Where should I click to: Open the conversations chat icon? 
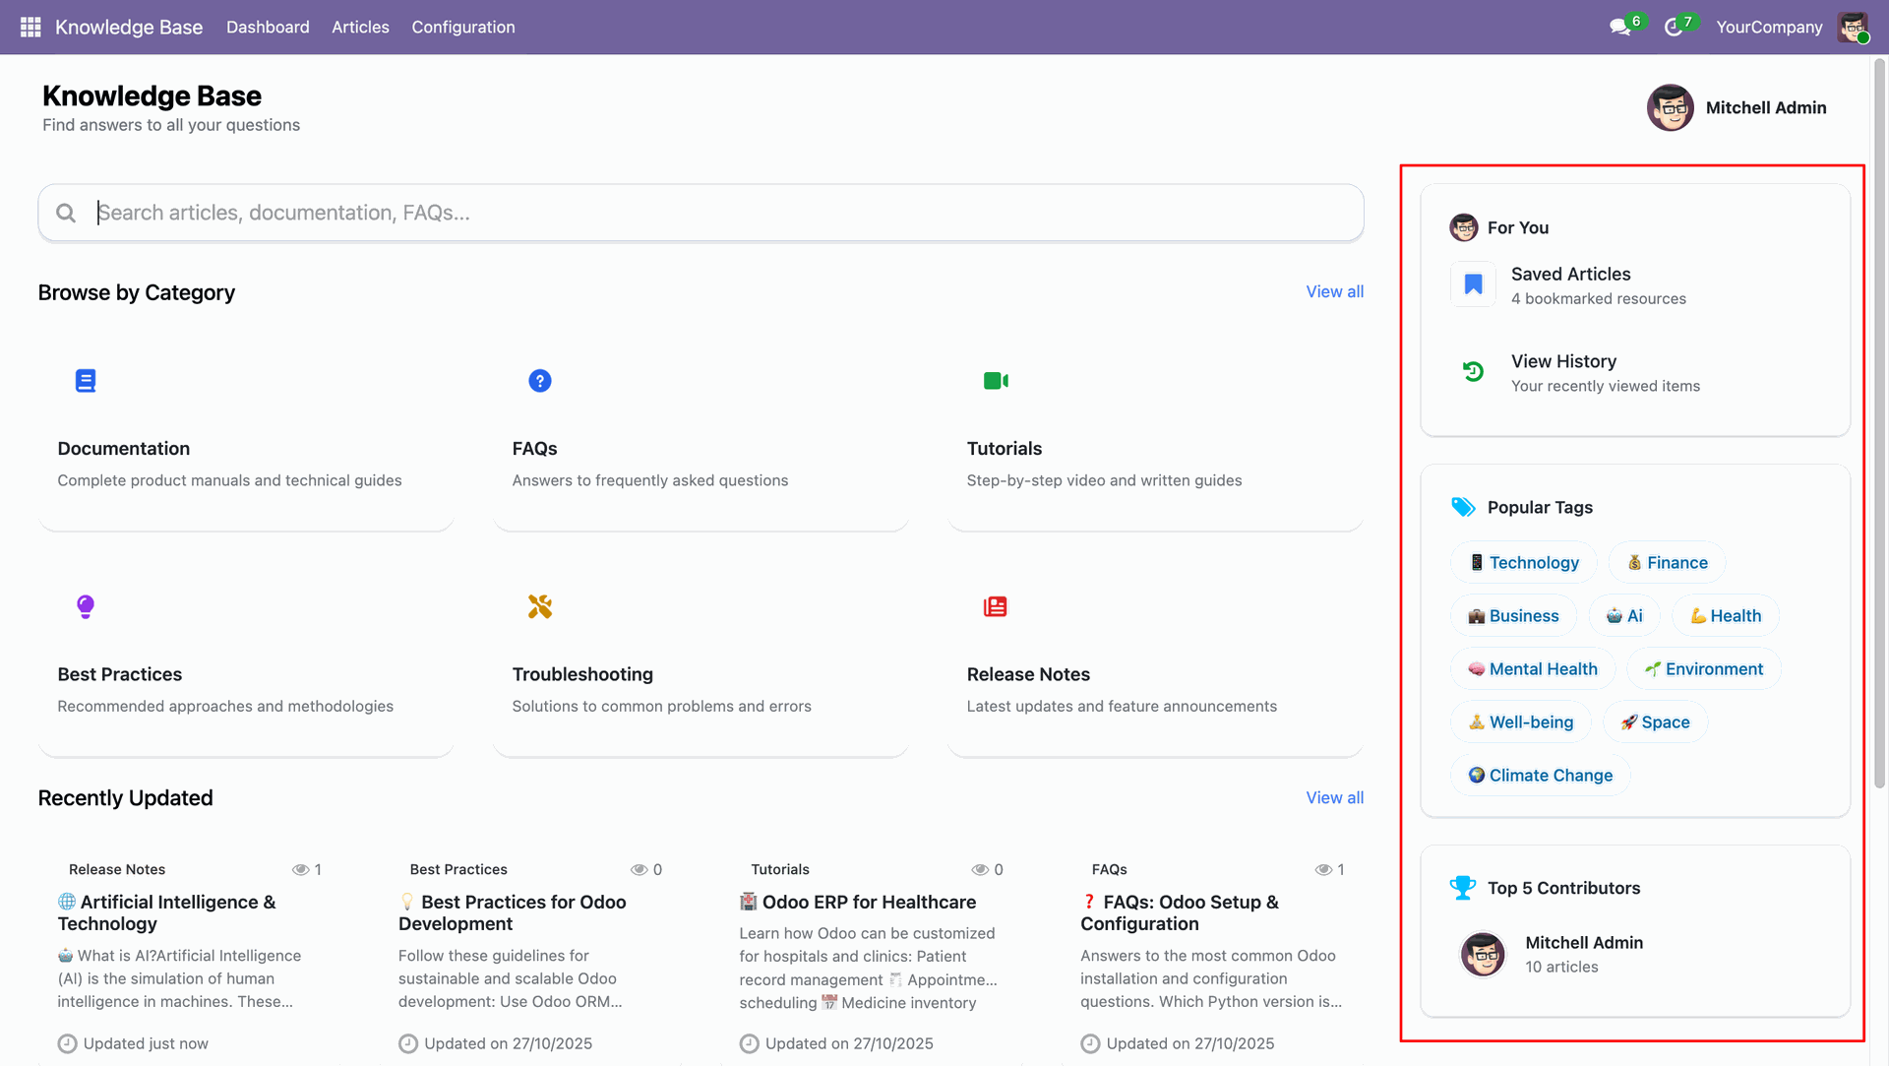pos(1619,27)
